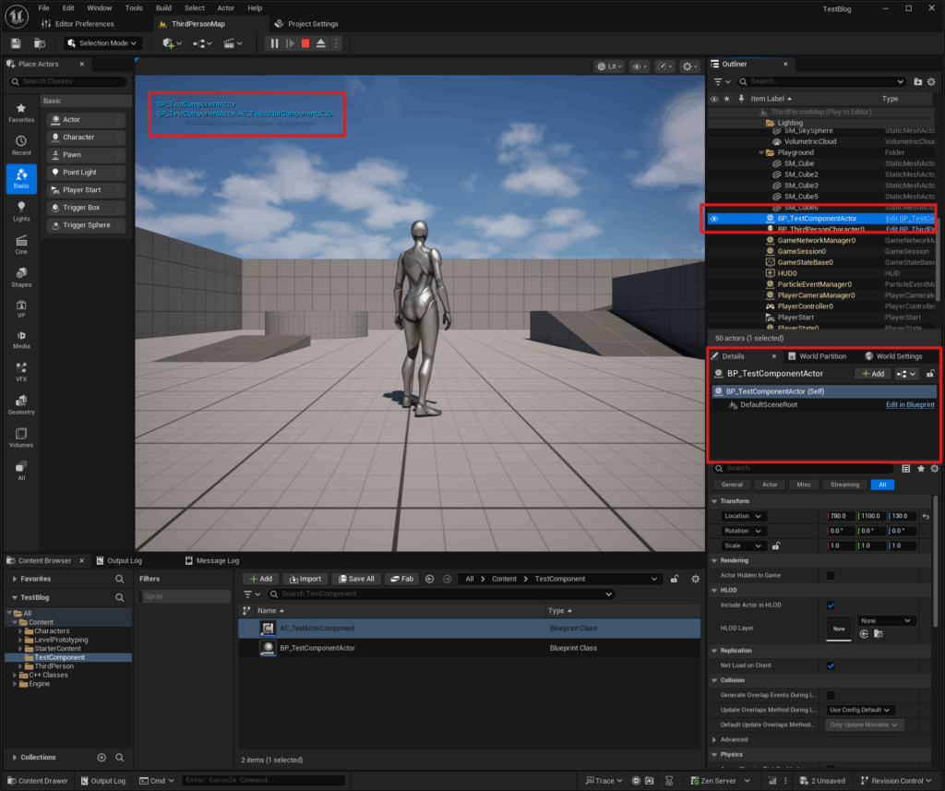Add component with Details Add button

pyautogui.click(x=873, y=374)
